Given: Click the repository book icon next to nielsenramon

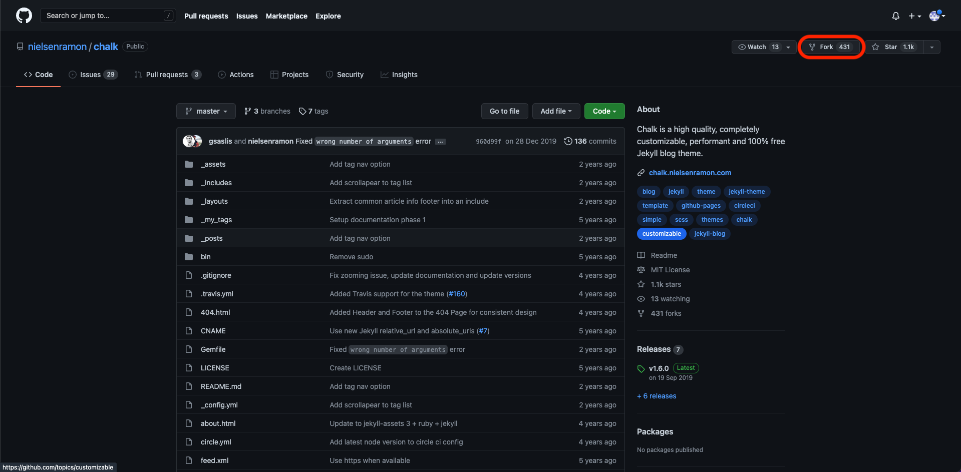Looking at the screenshot, I should point(20,47).
